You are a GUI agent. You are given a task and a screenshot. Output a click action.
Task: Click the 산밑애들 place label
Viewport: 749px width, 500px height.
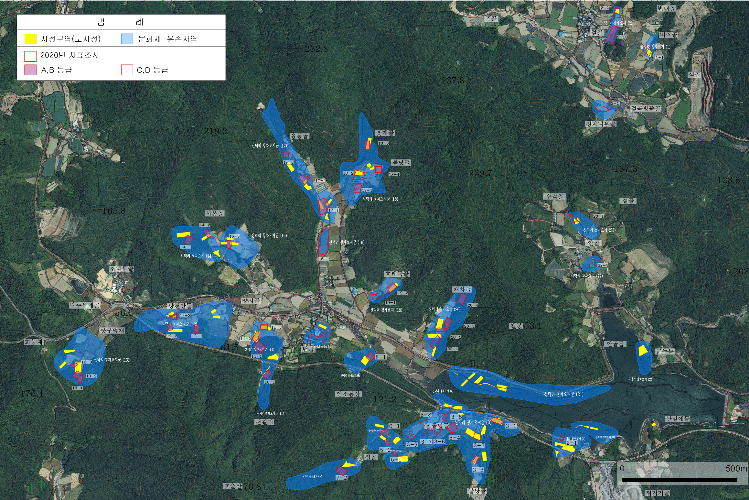click(x=677, y=418)
